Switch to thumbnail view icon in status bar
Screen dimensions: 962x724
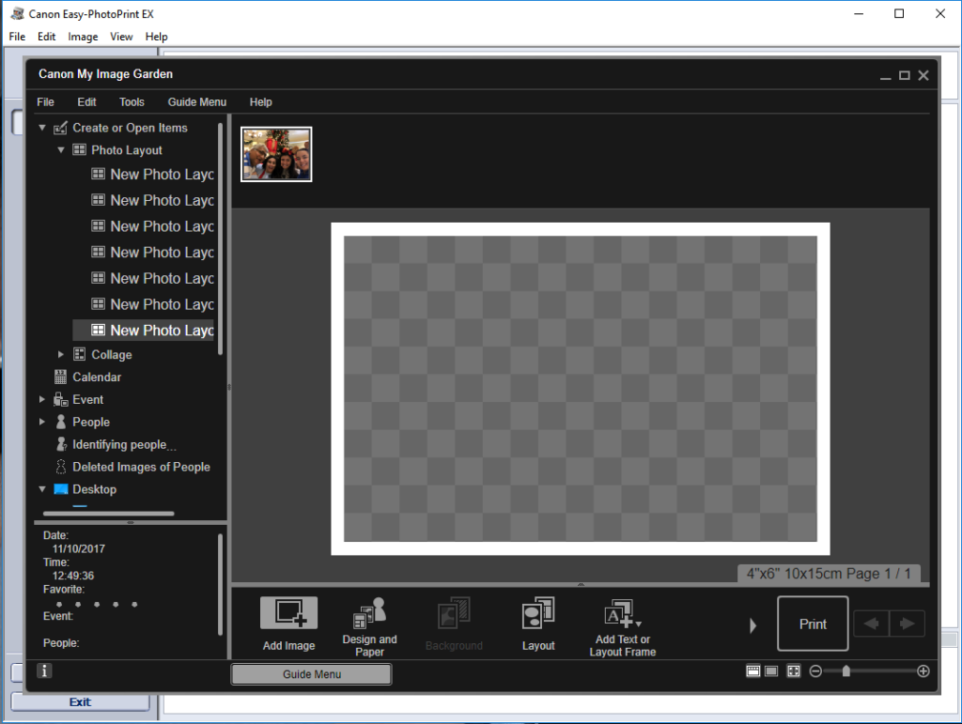click(x=753, y=671)
